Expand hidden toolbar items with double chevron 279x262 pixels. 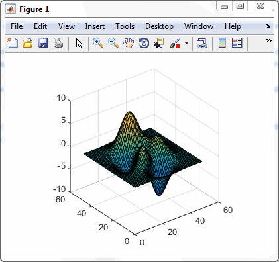pyautogui.click(x=269, y=40)
